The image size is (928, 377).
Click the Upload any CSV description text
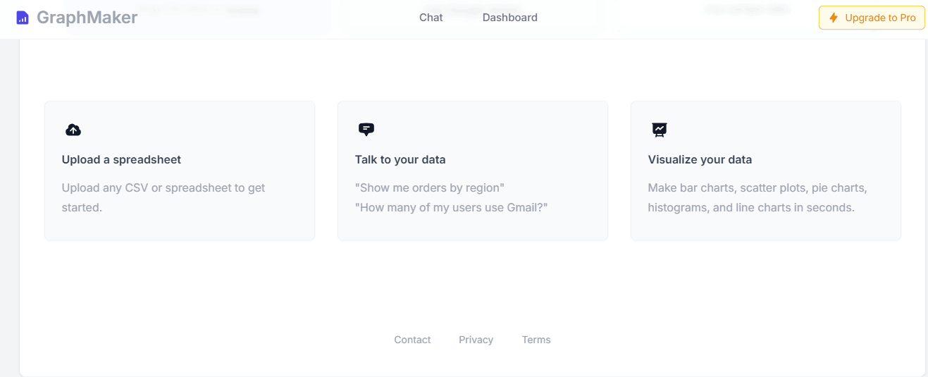pyautogui.click(x=163, y=188)
